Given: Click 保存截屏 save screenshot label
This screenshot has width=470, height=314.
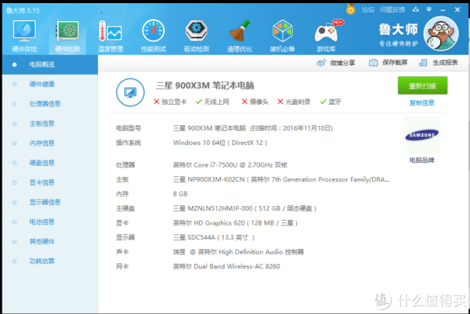Looking at the screenshot, I should click(395, 63).
